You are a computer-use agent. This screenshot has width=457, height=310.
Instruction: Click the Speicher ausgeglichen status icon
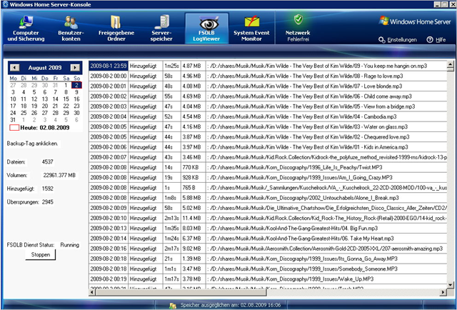pos(173,305)
